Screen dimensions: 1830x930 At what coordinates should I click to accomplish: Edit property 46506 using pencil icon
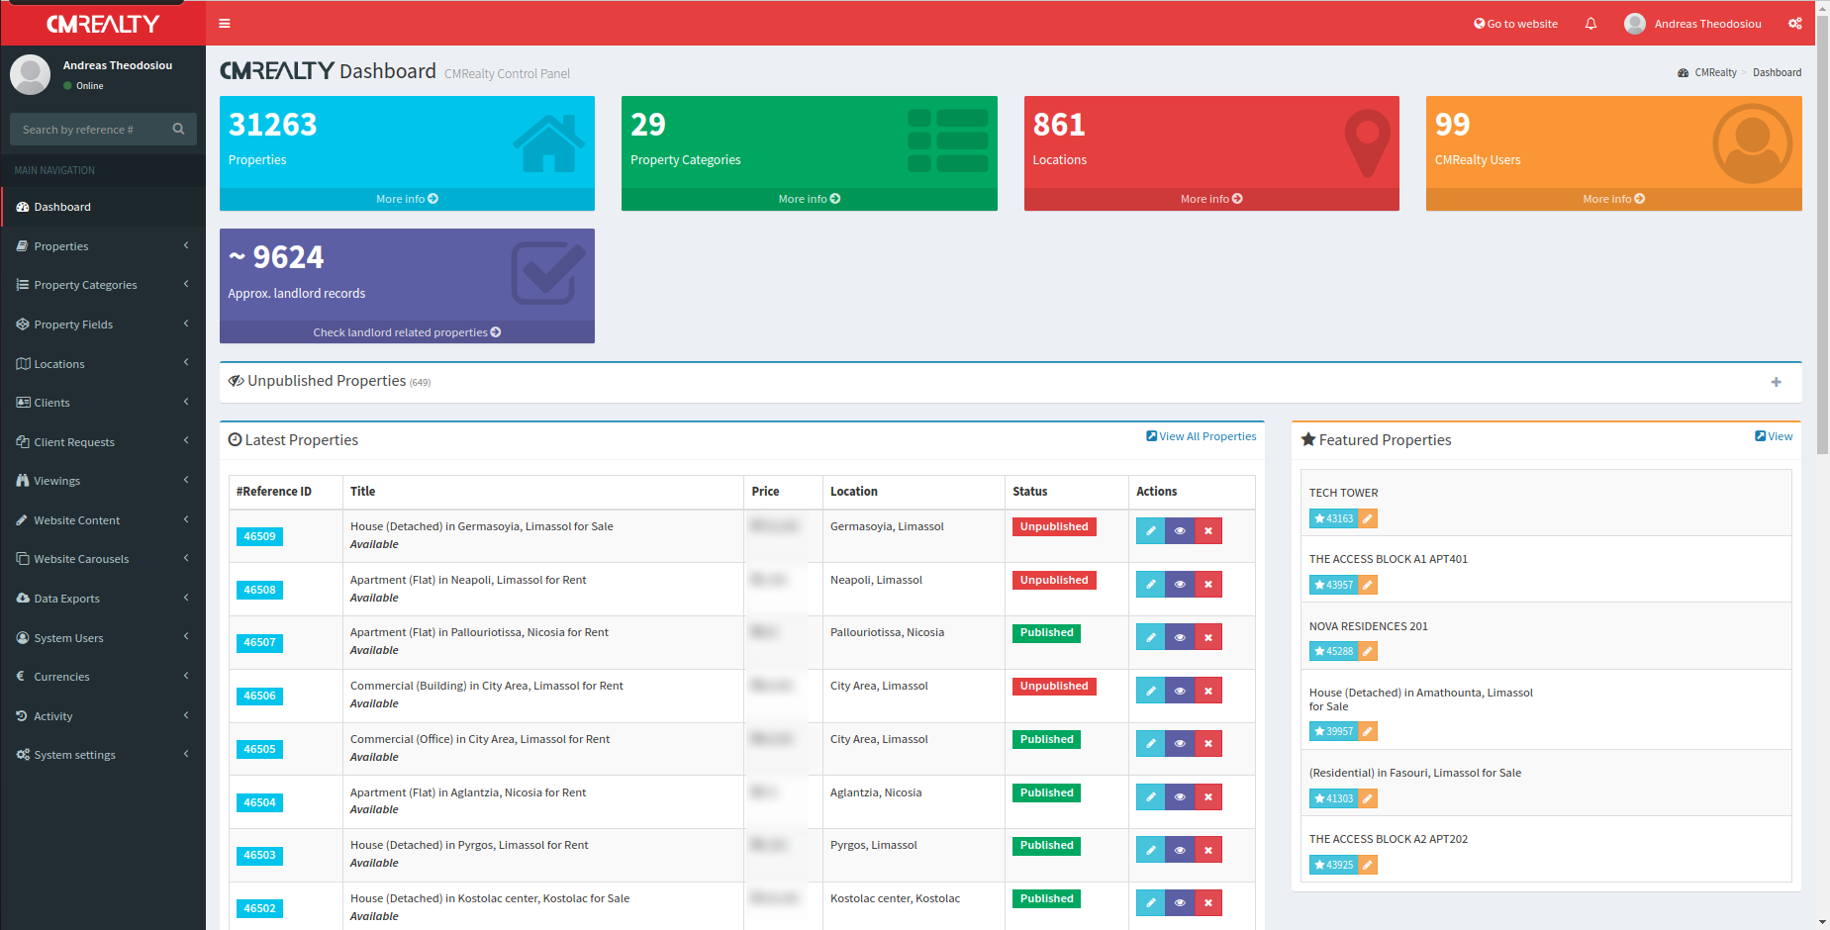click(1150, 691)
